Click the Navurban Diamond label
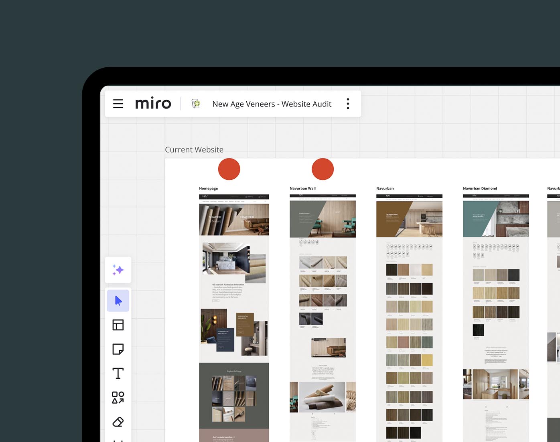The image size is (560, 442). (x=480, y=189)
